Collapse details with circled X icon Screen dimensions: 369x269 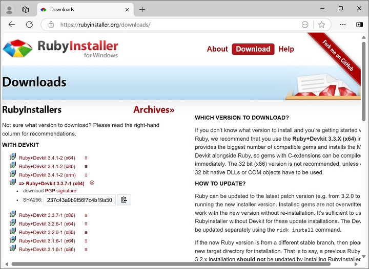pyautogui.click(x=92, y=183)
